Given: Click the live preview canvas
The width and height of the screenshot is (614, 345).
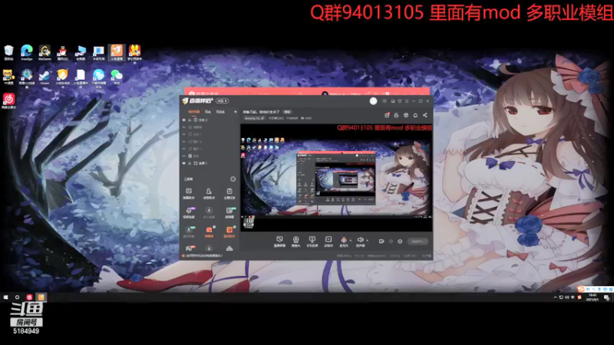Looking at the screenshot, I should (336, 177).
